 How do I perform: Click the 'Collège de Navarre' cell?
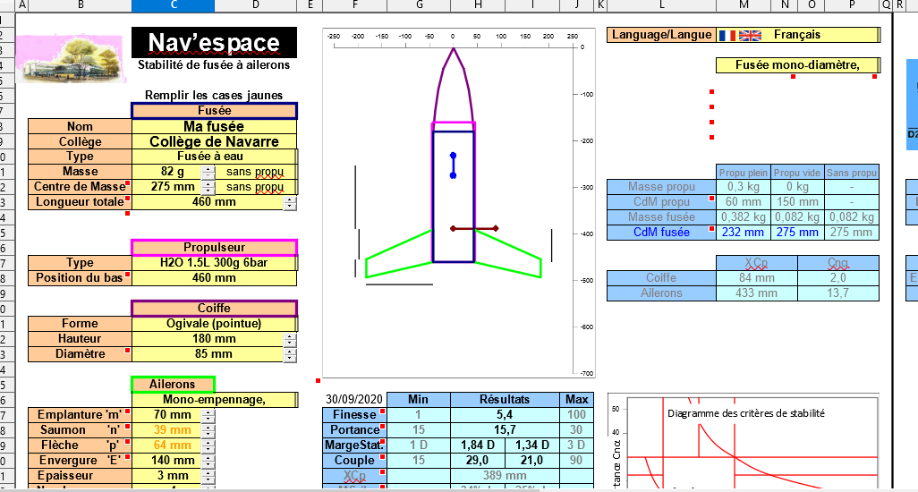tap(213, 141)
